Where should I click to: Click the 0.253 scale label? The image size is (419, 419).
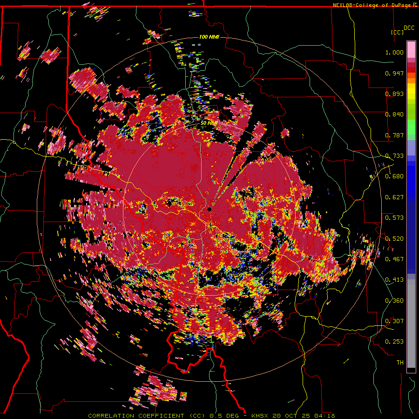394,342
